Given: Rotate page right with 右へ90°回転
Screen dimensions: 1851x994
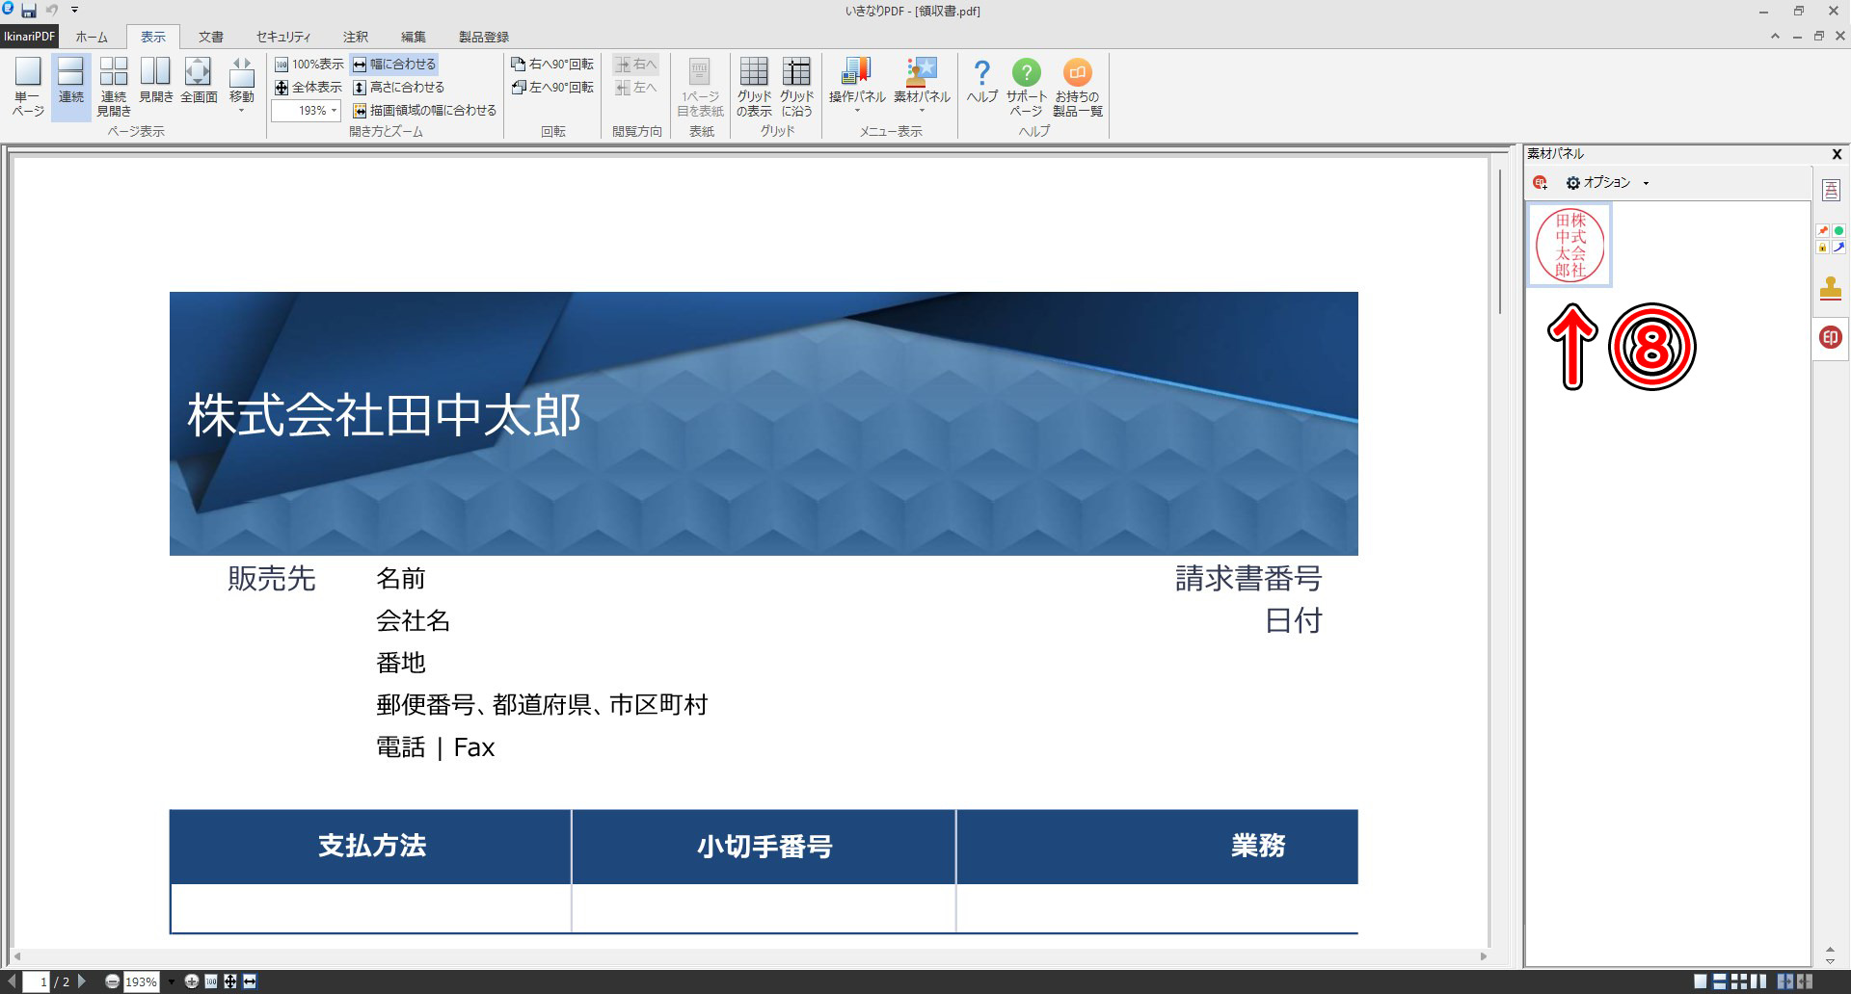Looking at the screenshot, I should (552, 65).
